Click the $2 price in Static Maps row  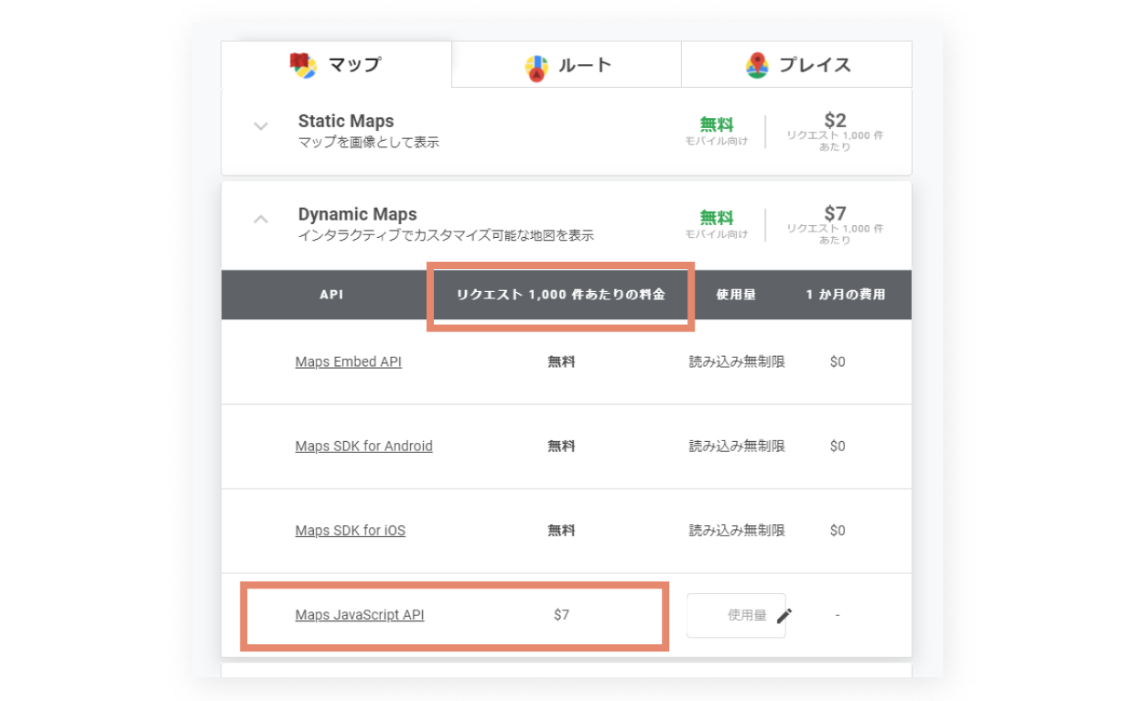tap(835, 121)
